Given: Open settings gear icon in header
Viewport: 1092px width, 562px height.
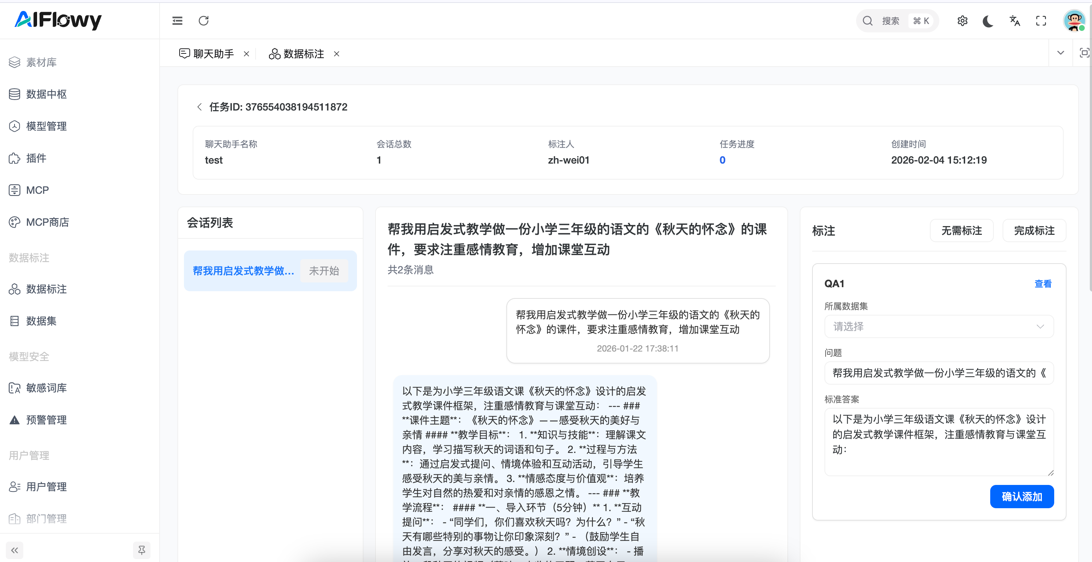Looking at the screenshot, I should (x=962, y=21).
